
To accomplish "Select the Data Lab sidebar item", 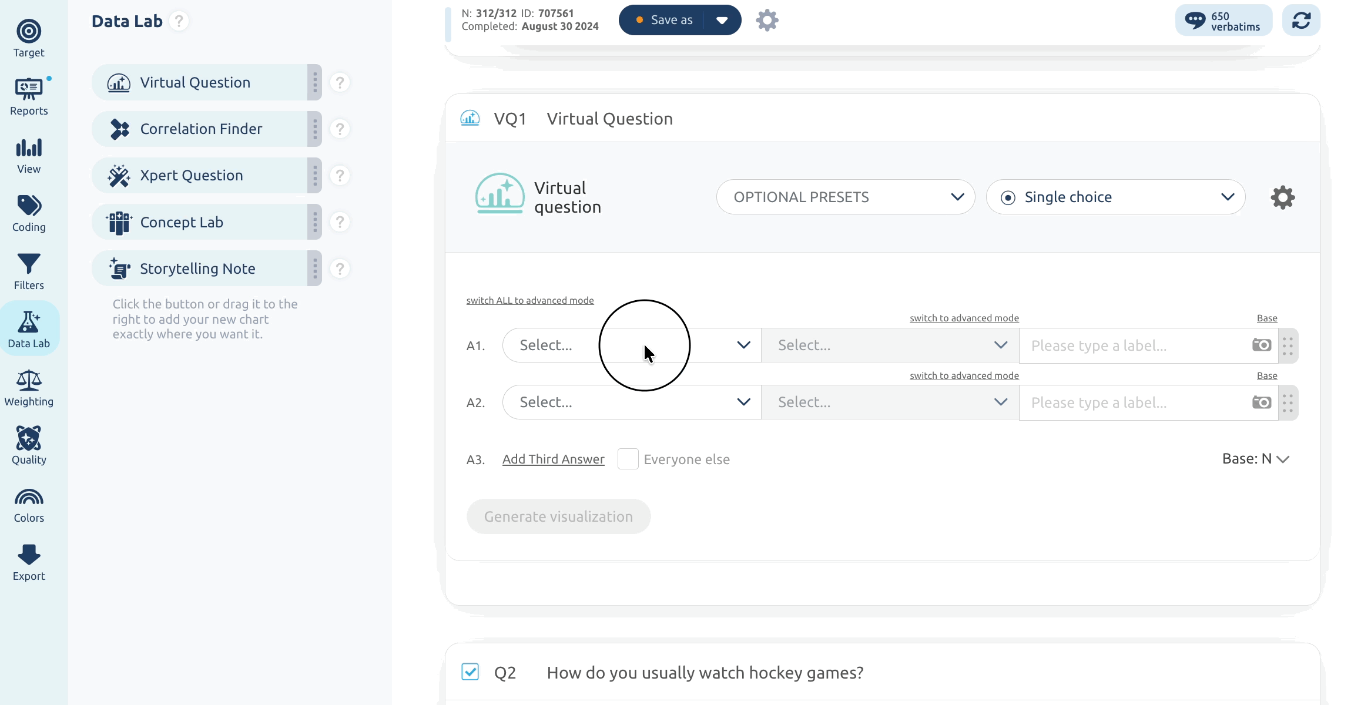I will coord(29,330).
